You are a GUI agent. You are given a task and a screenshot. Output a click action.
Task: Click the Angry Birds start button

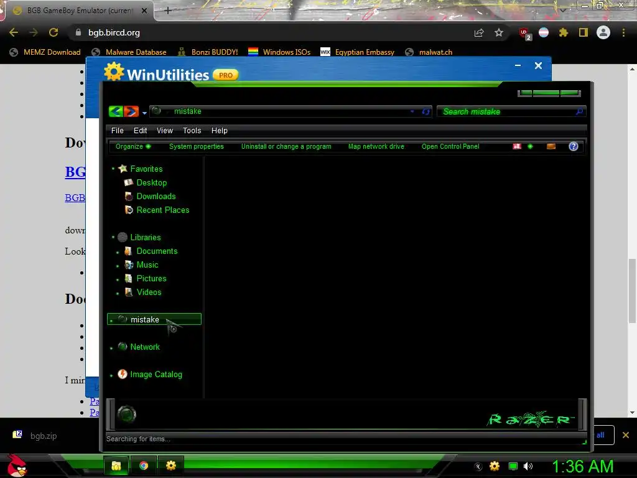(17, 466)
